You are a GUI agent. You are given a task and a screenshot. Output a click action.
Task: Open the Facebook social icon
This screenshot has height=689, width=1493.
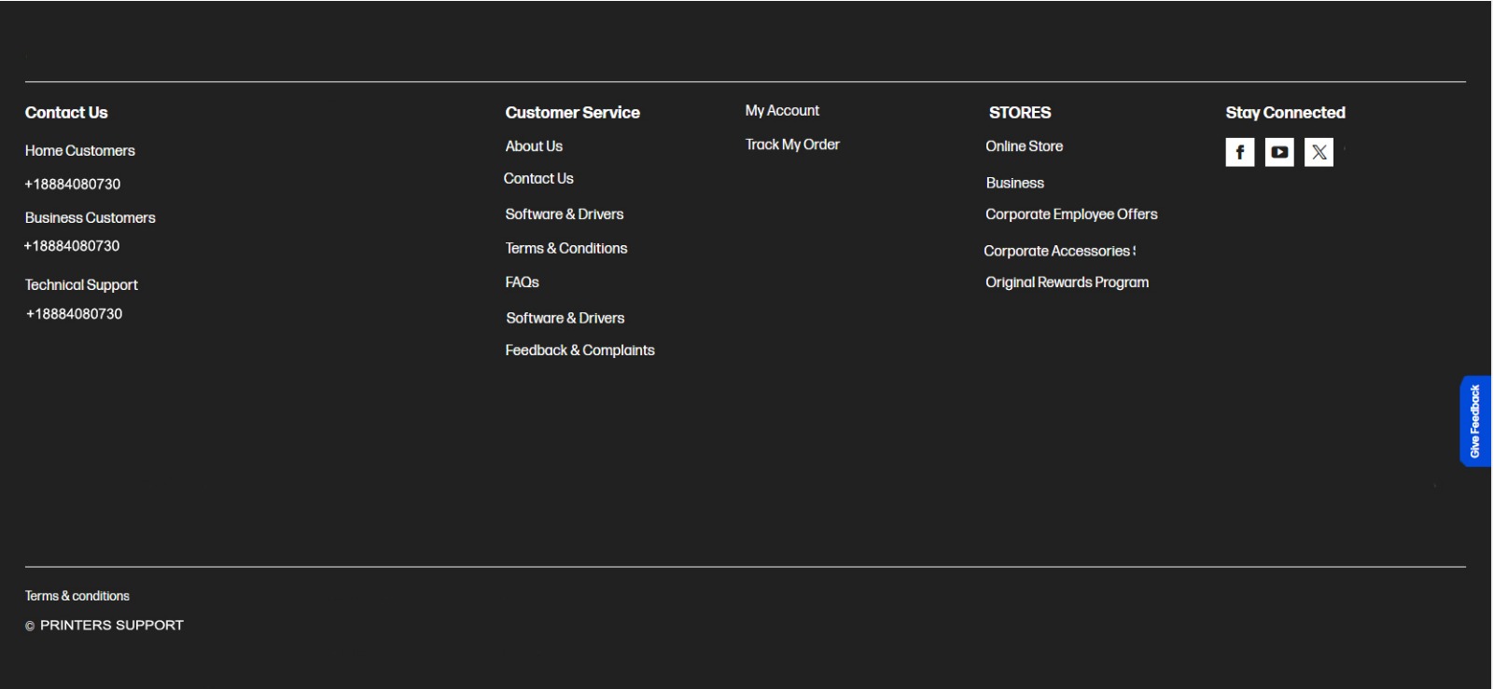pyautogui.click(x=1239, y=152)
